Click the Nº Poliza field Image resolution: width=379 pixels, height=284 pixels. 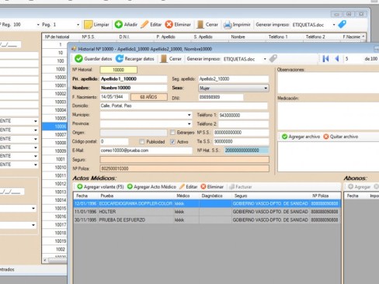184,168
